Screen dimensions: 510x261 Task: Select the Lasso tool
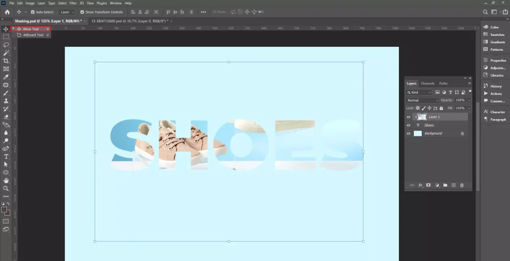tap(6, 44)
